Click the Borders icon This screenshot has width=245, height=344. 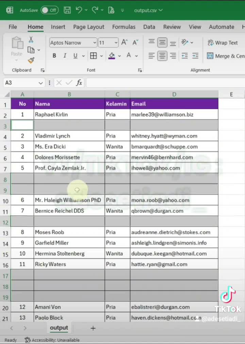click(93, 56)
